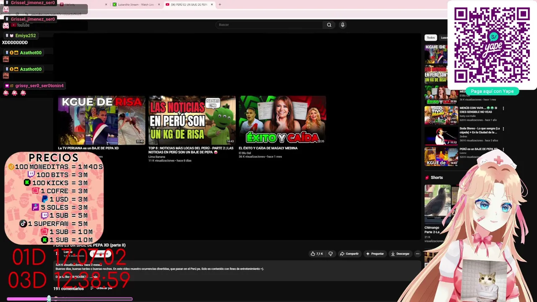
Task: Click the Lima Banana channel name
Action: 156,157
